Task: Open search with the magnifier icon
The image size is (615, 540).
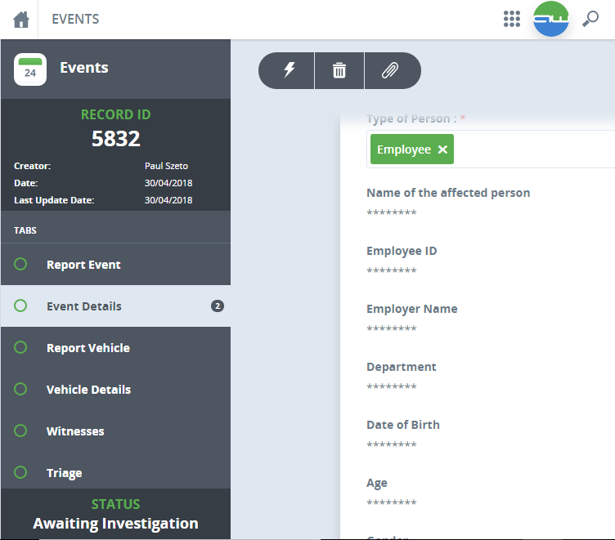Action: [x=590, y=20]
